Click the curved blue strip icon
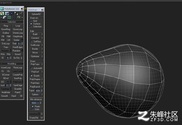182x125 pixels. coord(4,18)
